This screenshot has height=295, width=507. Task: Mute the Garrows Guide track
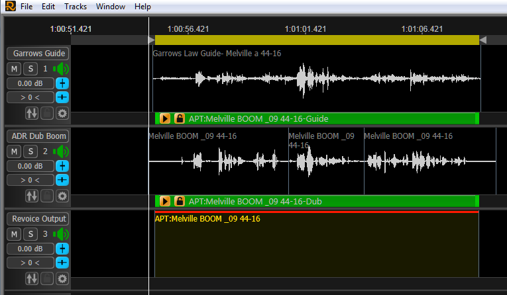click(14, 69)
